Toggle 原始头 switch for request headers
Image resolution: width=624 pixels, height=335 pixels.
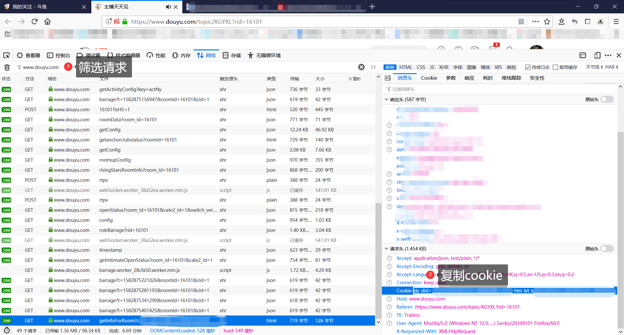607,249
